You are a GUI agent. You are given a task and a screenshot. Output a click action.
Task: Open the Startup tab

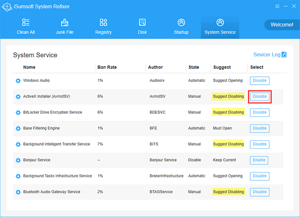181,27
